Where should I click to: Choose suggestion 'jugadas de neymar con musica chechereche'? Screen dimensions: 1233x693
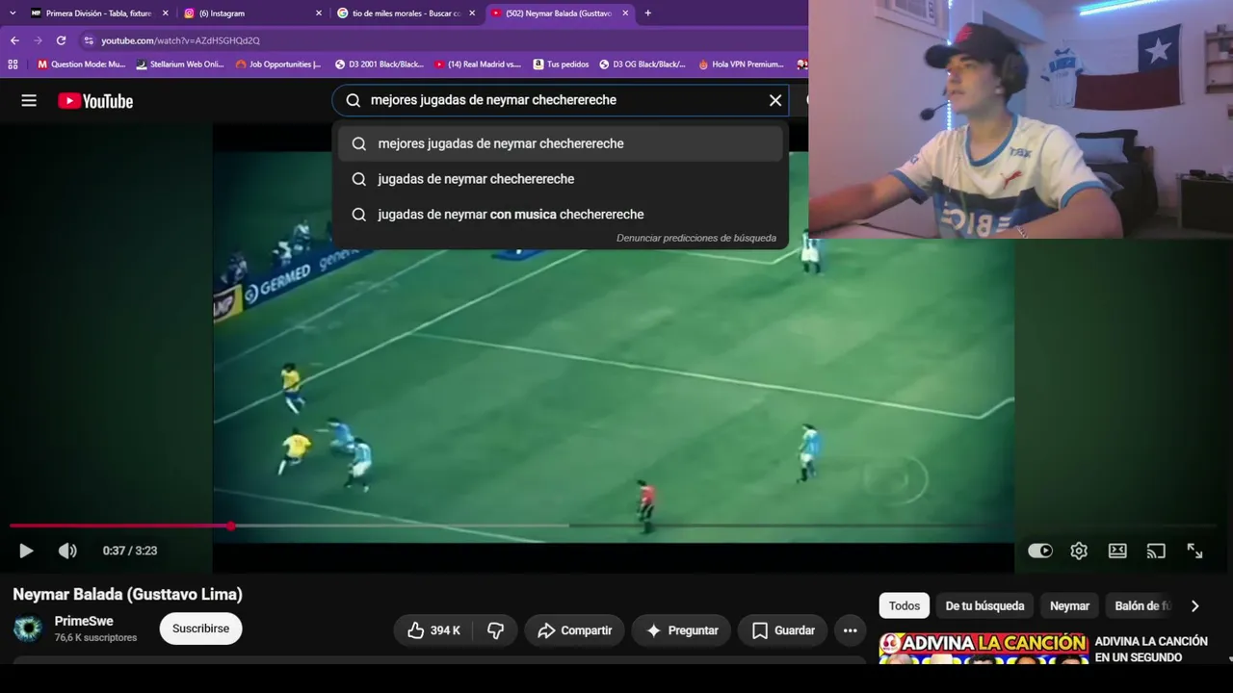[561, 215]
